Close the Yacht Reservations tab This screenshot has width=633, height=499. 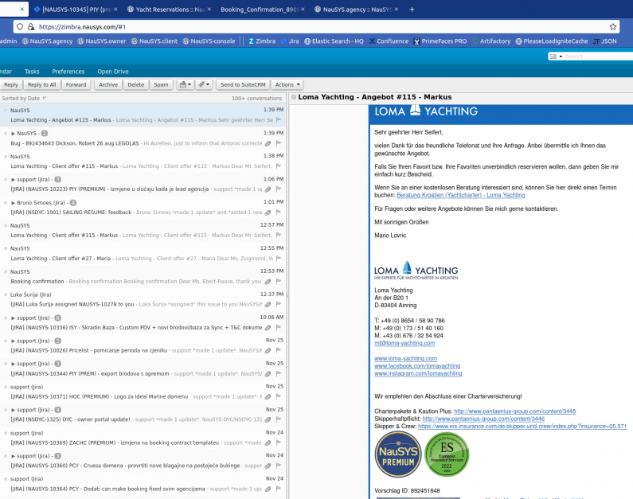209,10
